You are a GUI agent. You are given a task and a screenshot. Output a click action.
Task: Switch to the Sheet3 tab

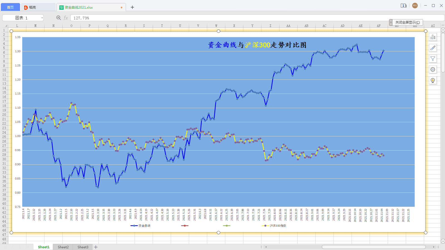(83, 247)
